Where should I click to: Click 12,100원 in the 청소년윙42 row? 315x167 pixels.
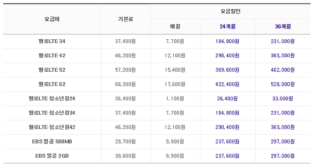(175, 127)
